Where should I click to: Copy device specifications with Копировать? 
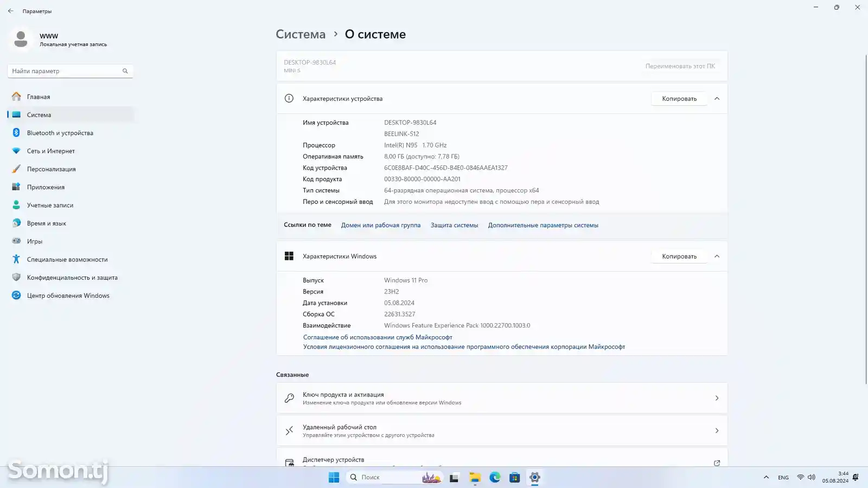click(679, 99)
